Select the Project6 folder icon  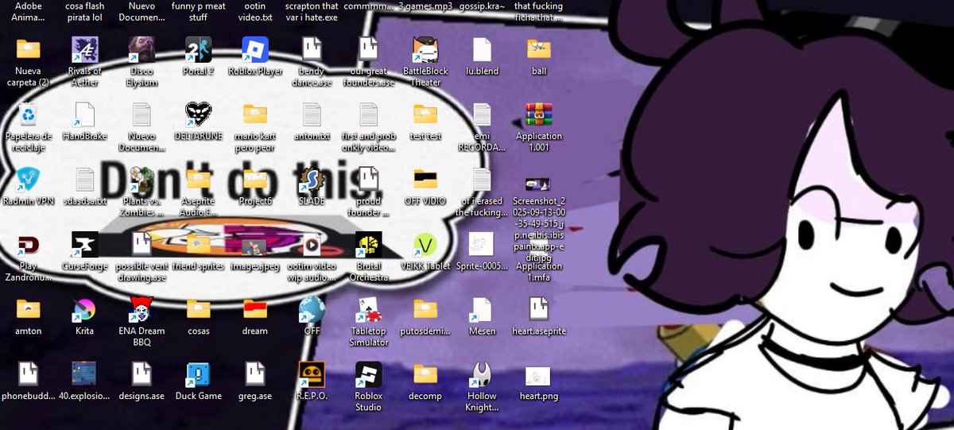click(x=255, y=180)
